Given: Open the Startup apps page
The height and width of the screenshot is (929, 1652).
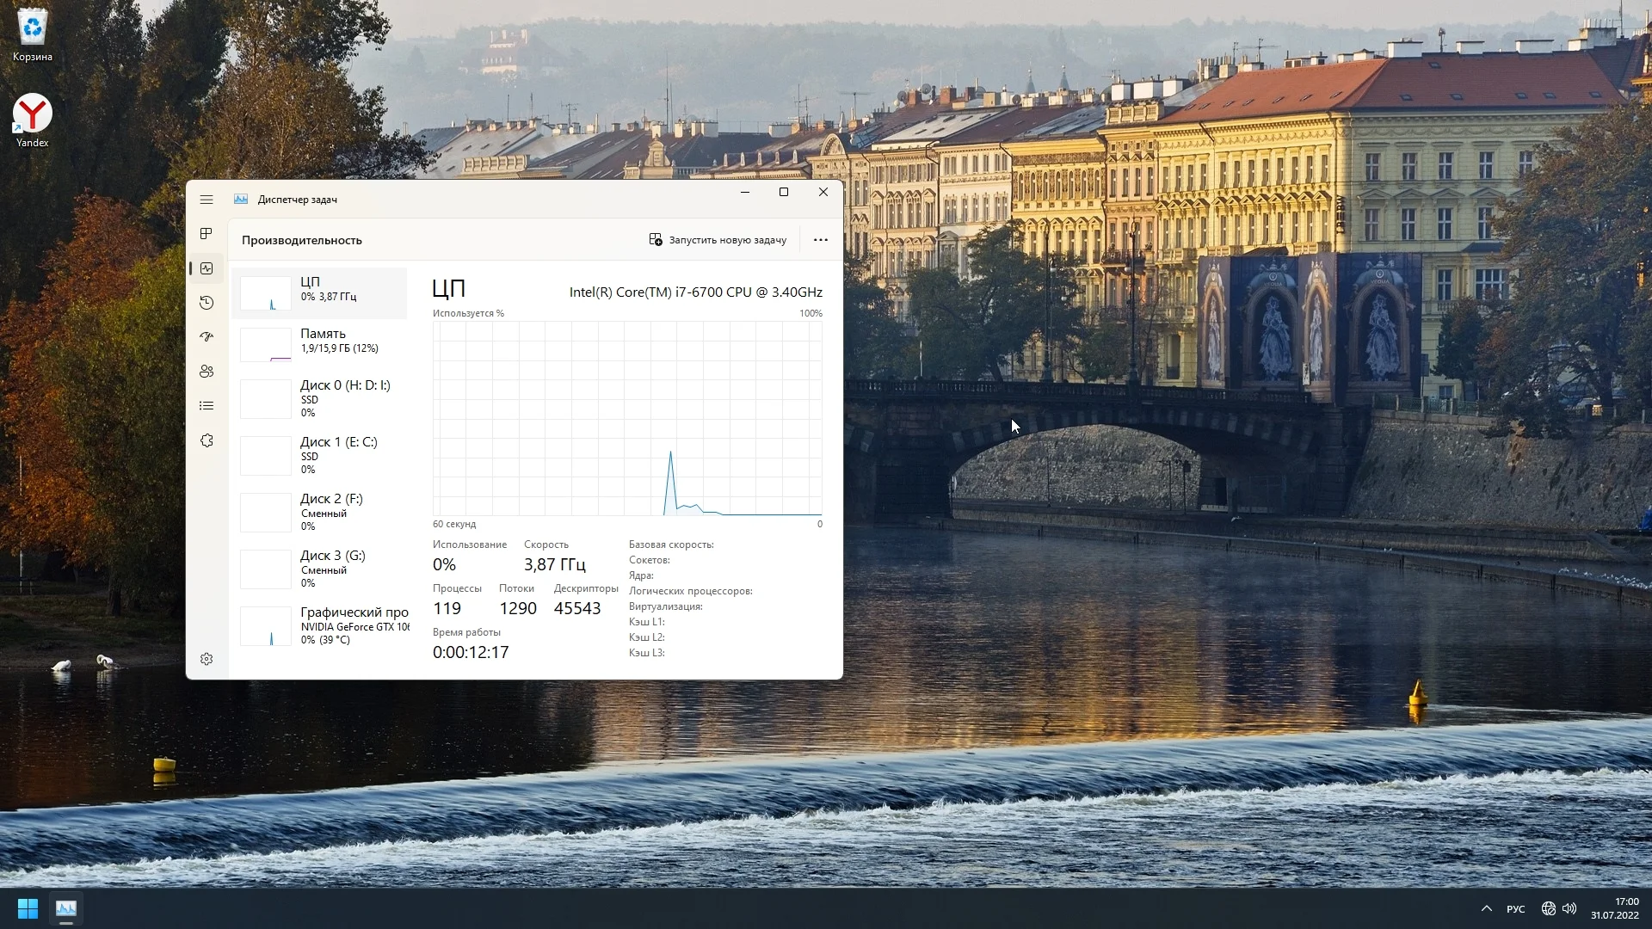Looking at the screenshot, I should (206, 337).
